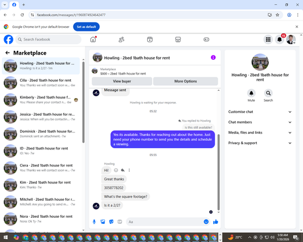Open the Mitchell conversation
Screen dimensions: 303x242
click(41, 202)
